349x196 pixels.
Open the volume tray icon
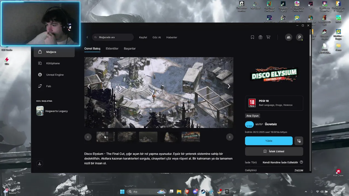(322, 192)
